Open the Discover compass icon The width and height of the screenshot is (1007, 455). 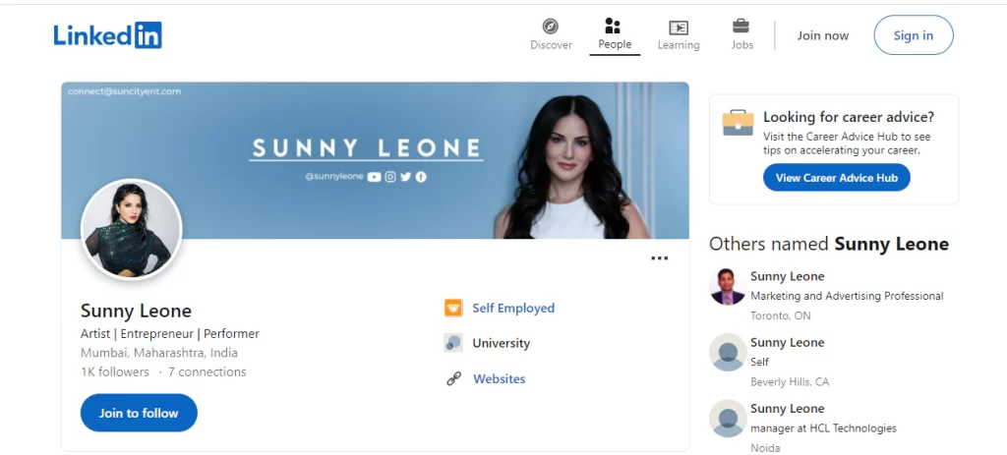(551, 27)
